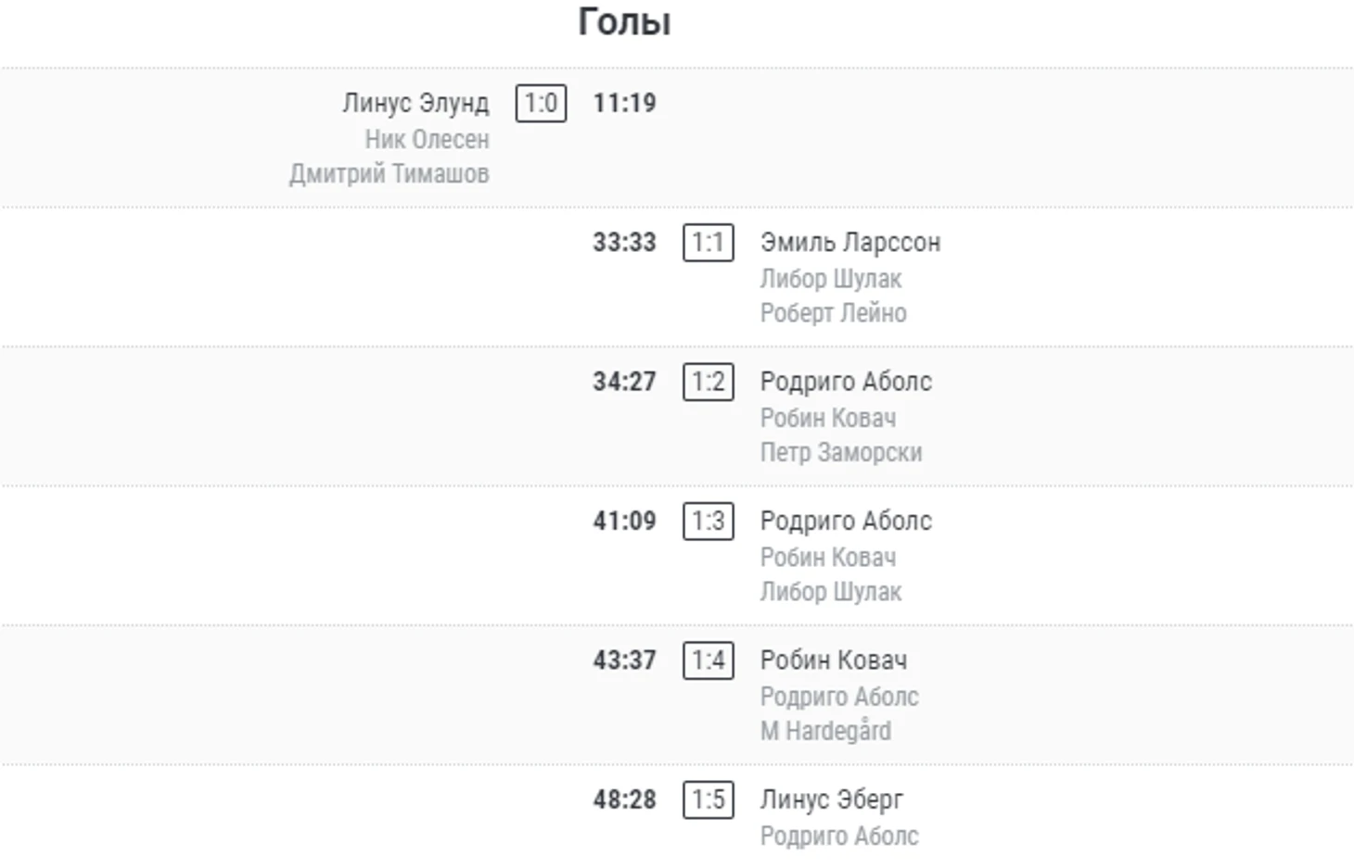Select the 34:27 goal time
Image resolution: width=1354 pixels, height=868 pixels.
[x=624, y=382]
